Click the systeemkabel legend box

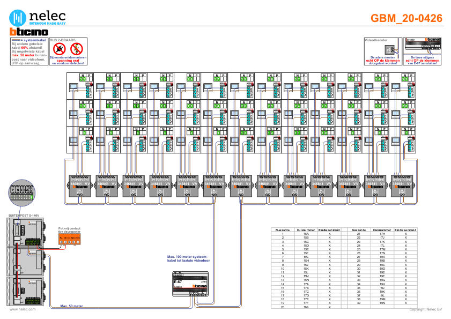pos(29,51)
